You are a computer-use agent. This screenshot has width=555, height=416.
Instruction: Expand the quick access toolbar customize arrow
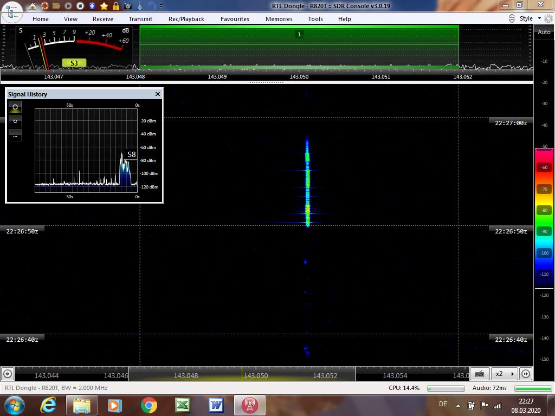162,6
